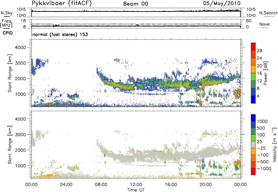Click the 1000 tick on velocity colorbar
The width and height of the screenshot is (278, 192).
[262, 121]
